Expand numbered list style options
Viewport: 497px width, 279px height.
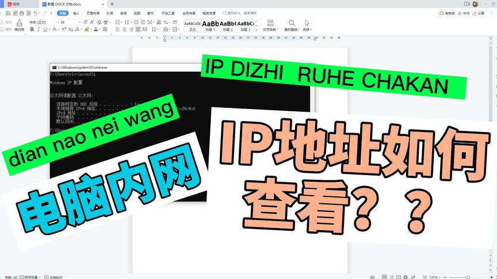130,22
